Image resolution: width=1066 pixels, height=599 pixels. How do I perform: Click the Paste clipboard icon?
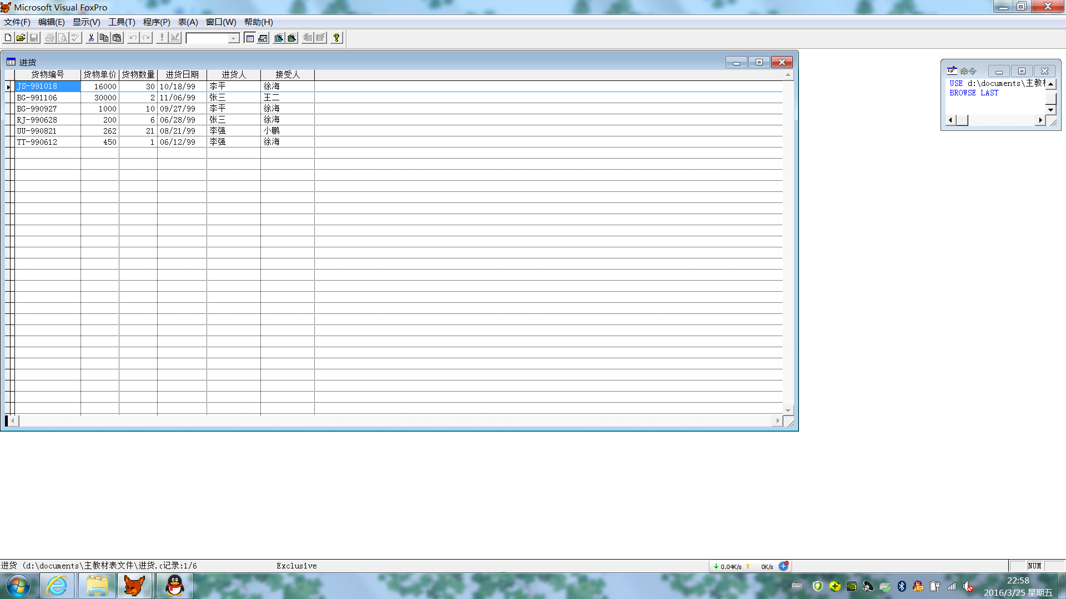click(117, 38)
